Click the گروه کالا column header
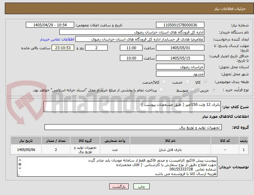Image resolution: width=254 pixels, height=195 pixels. tap(85, 141)
